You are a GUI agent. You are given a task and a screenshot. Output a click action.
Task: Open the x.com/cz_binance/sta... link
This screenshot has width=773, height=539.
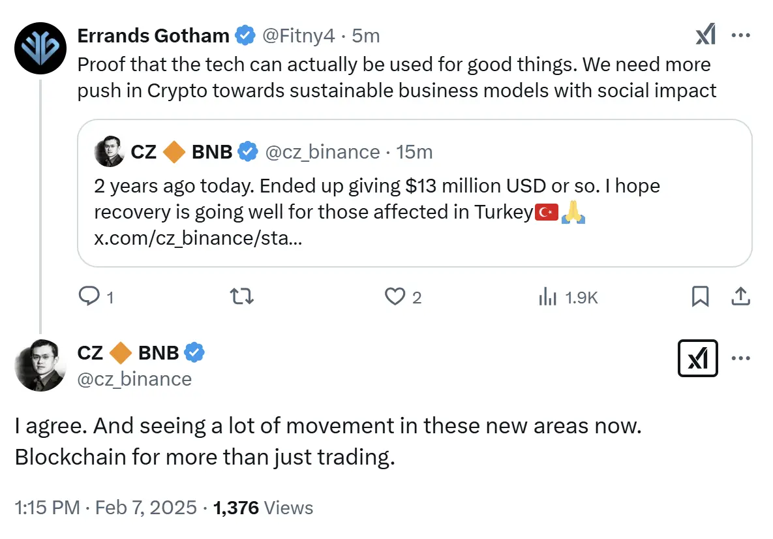pos(198,238)
